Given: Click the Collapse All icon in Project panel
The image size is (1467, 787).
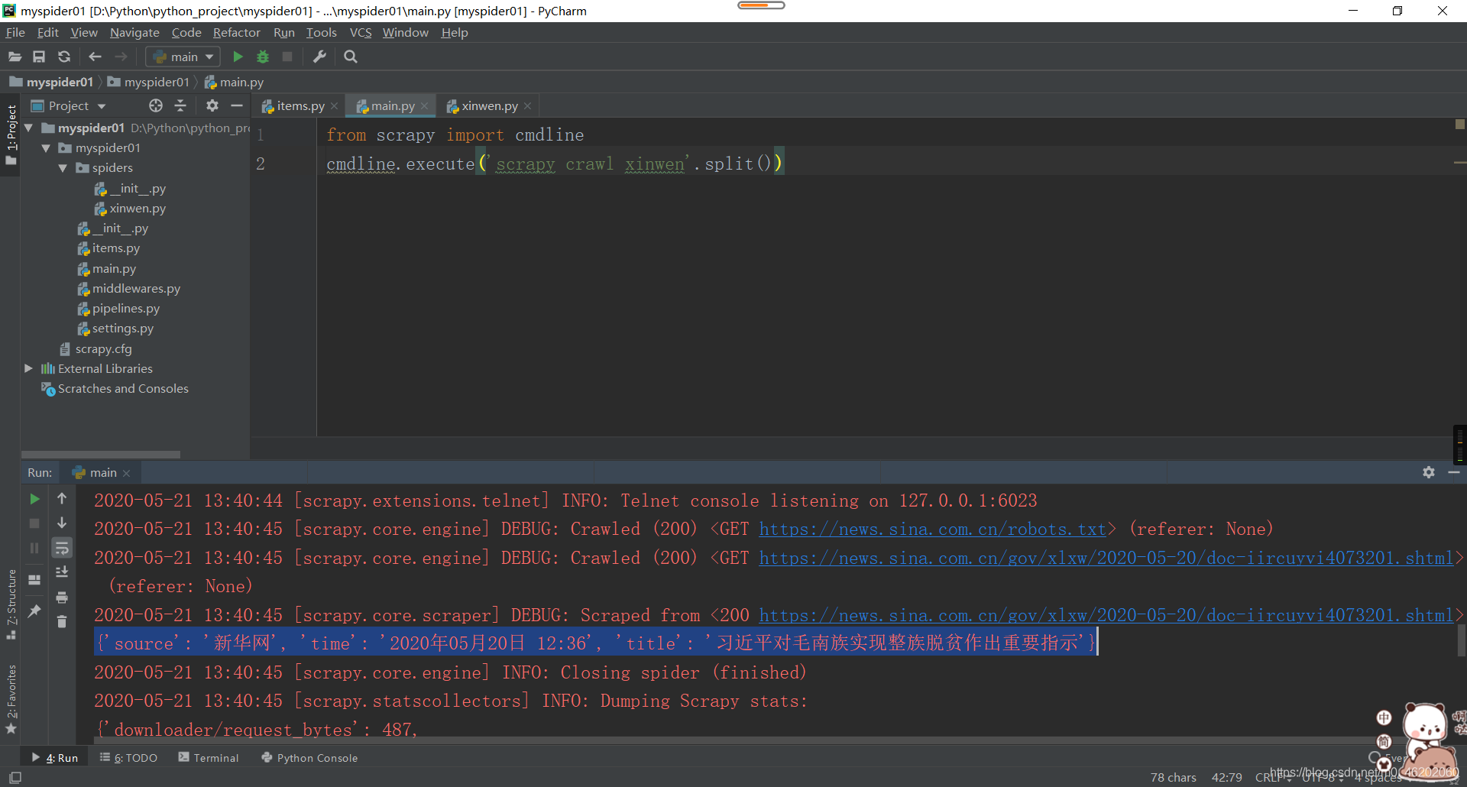Looking at the screenshot, I should click(x=181, y=105).
